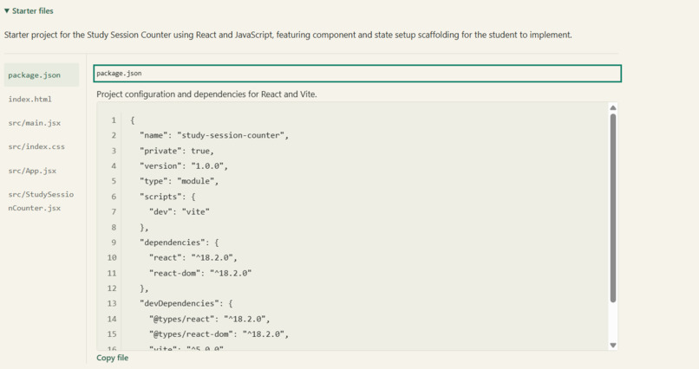
Task: Click line number 13 in the gutter
Action: (112, 303)
